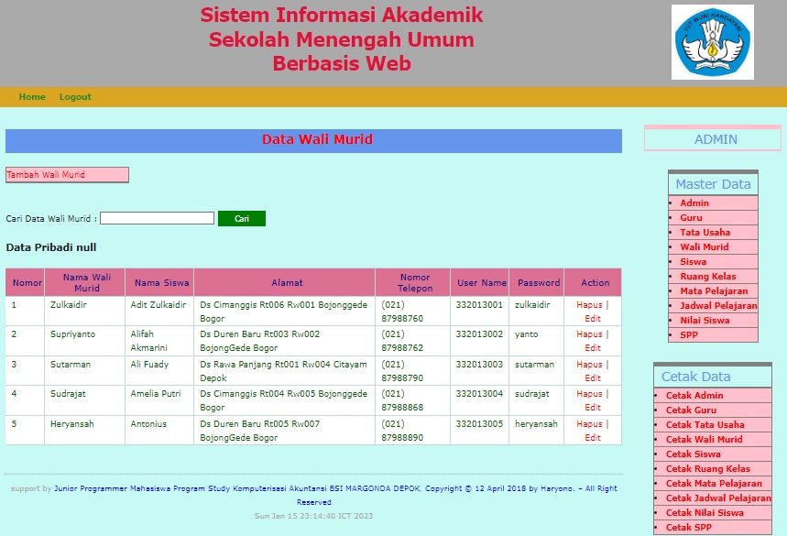Click Edit for wali murid Heryansah
The image size is (787, 536).
(593, 438)
